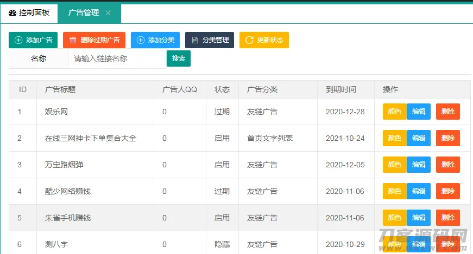Click dashboard icon on 控制面板 tab

[x=12, y=13]
